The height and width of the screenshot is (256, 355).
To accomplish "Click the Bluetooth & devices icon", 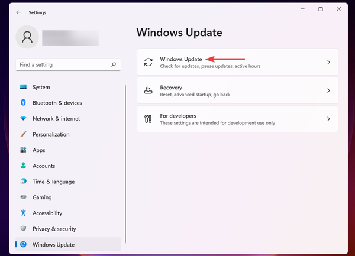I will [24, 103].
